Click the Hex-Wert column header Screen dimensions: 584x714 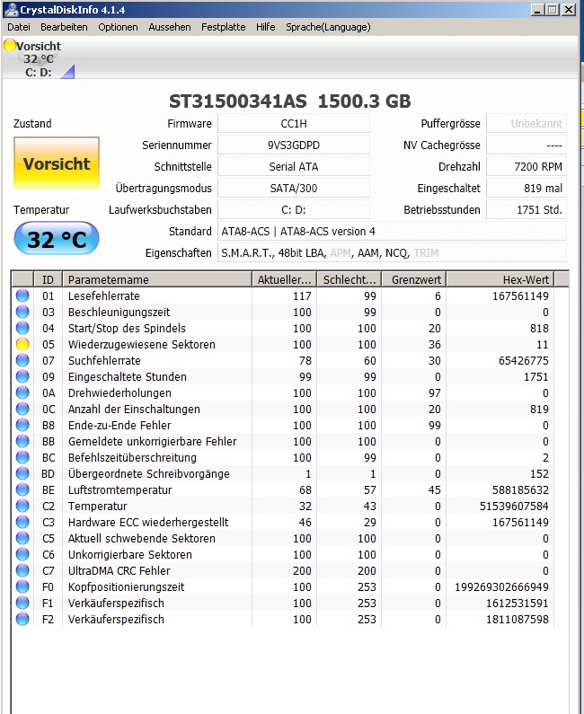500,279
